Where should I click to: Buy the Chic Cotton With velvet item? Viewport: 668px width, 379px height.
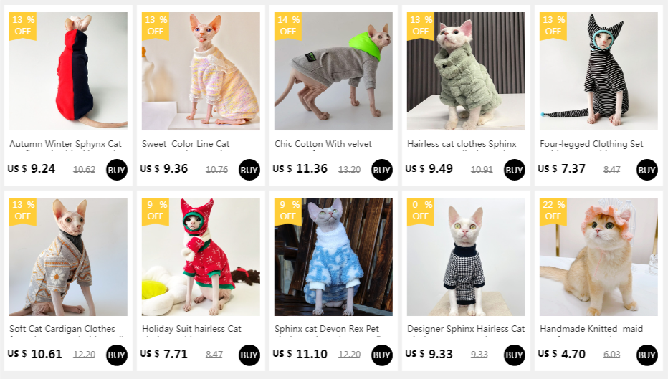pos(382,170)
